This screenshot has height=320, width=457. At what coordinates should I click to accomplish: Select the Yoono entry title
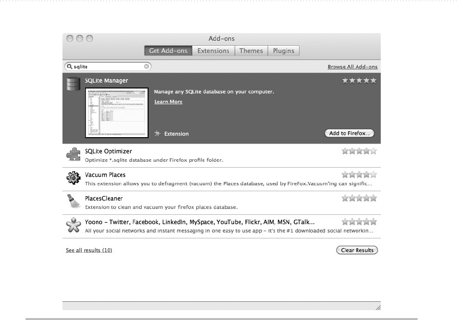[200, 222]
